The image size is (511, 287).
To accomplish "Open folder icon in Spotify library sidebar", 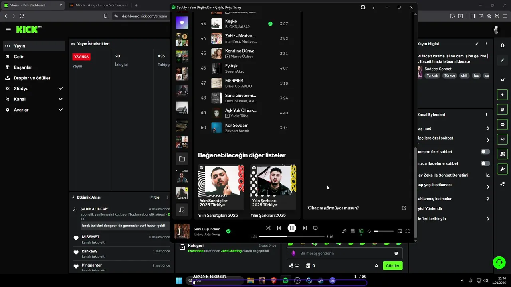I will click(182, 159).
